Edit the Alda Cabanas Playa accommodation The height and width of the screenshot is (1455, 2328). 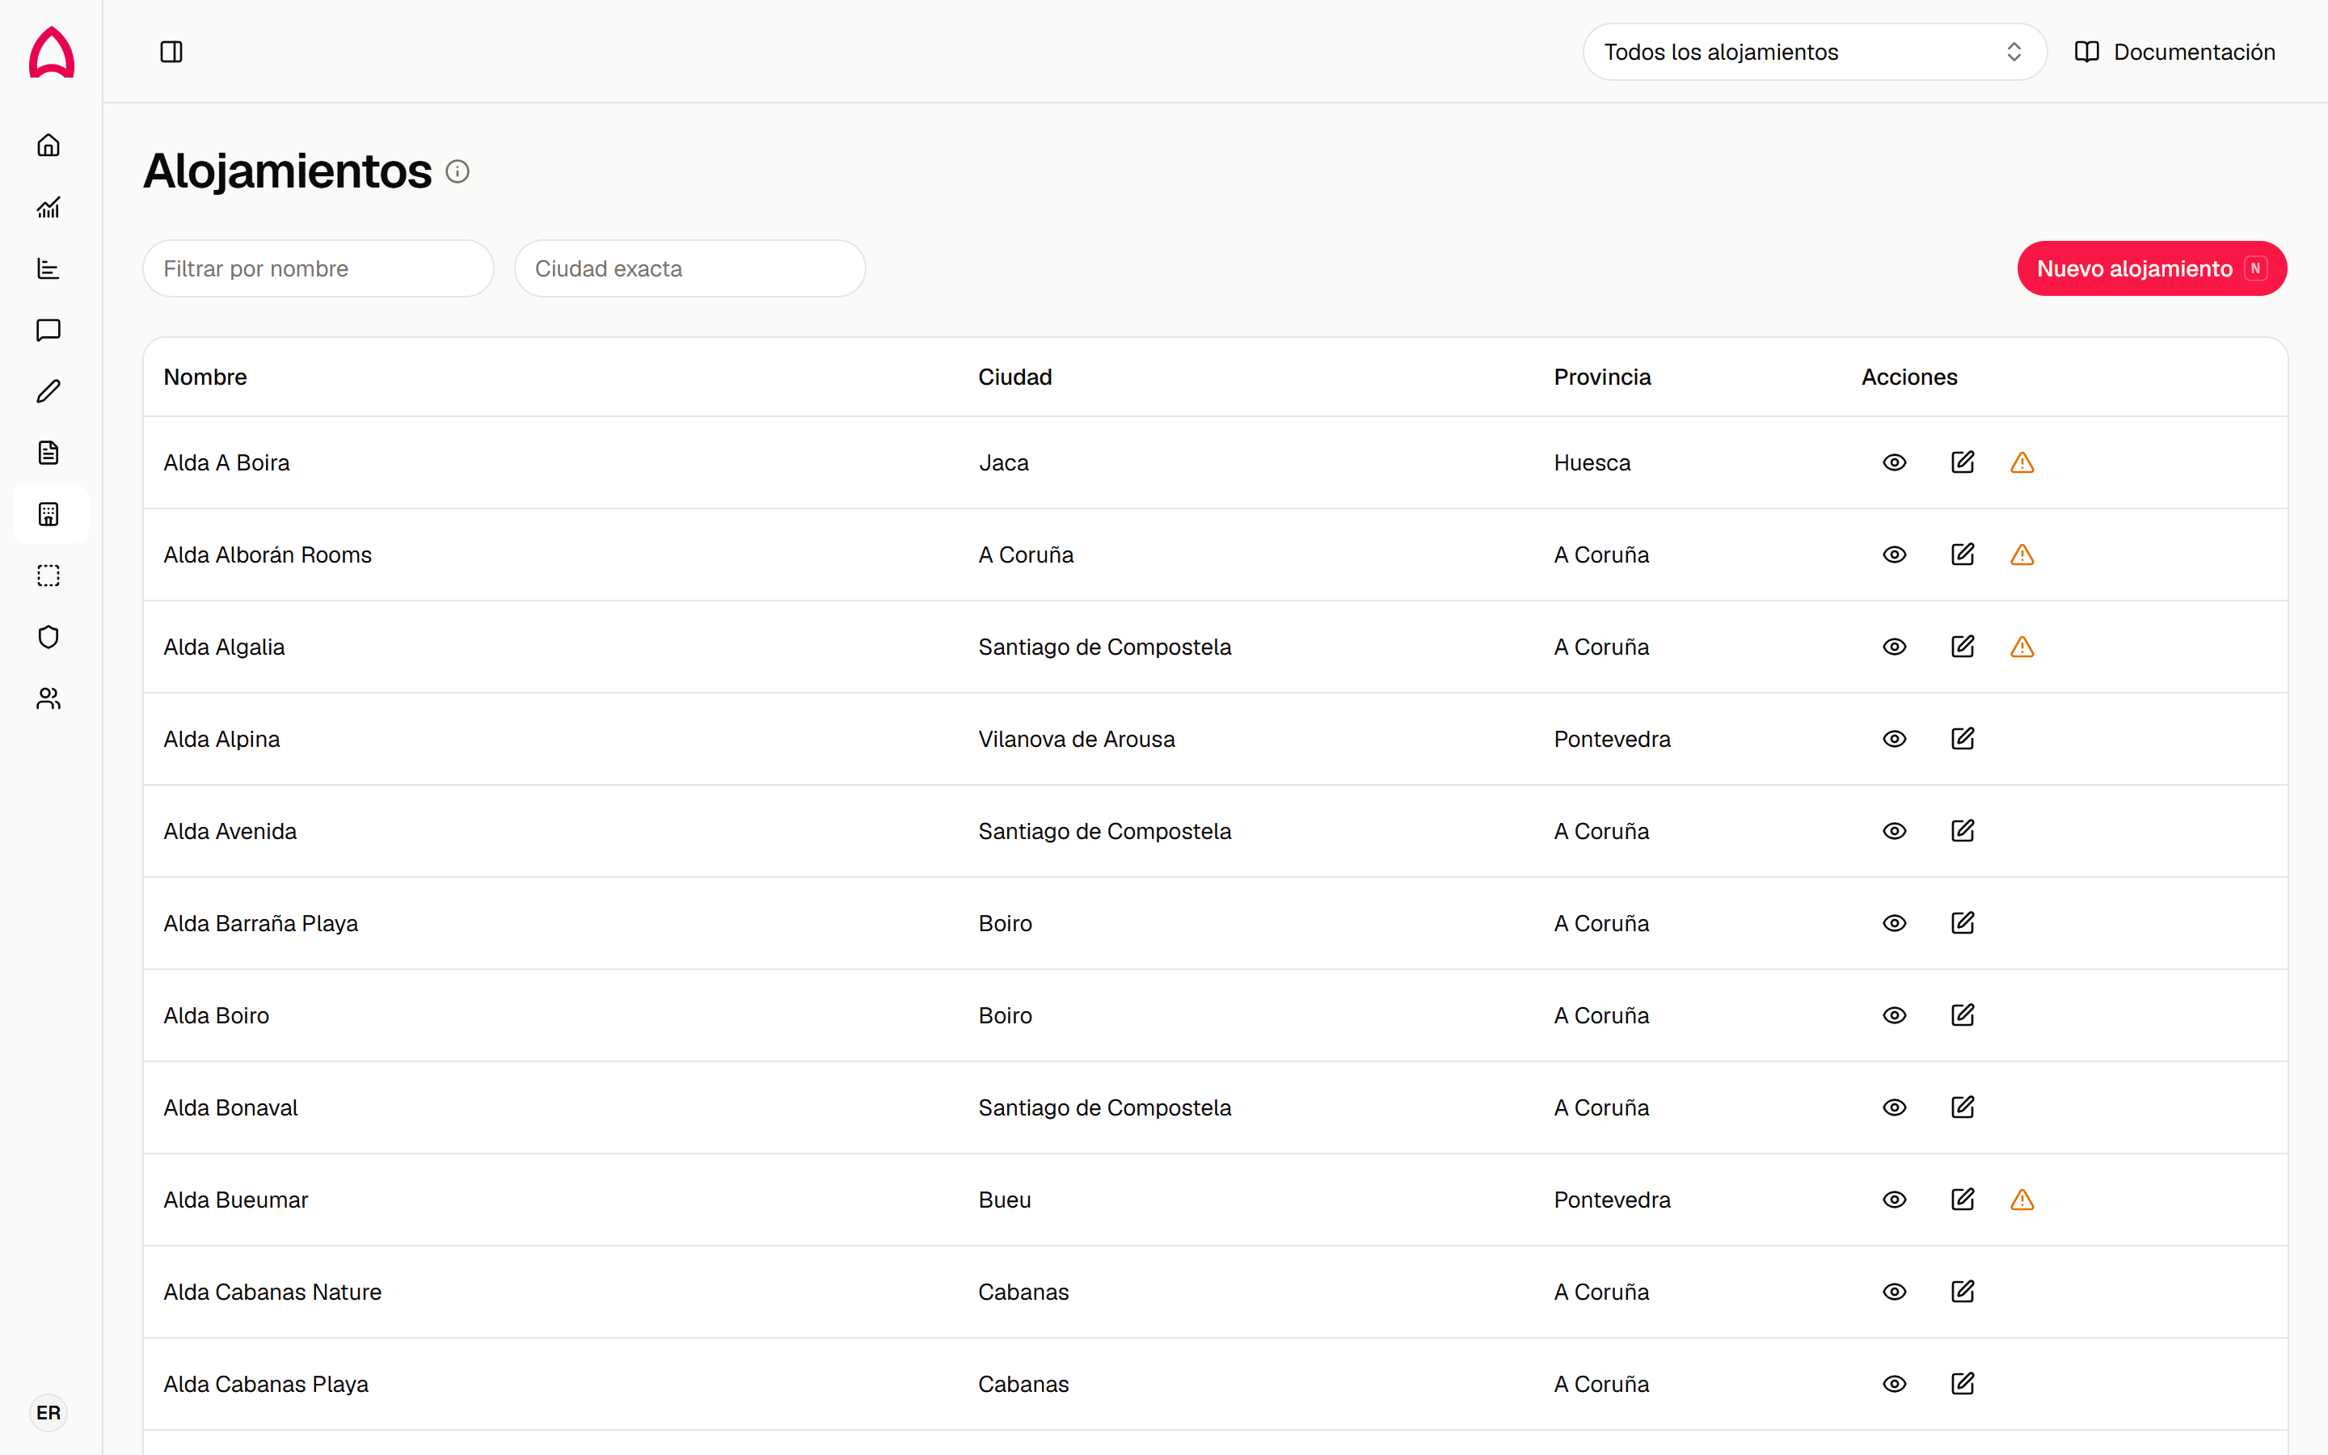pos(1963,1385)
